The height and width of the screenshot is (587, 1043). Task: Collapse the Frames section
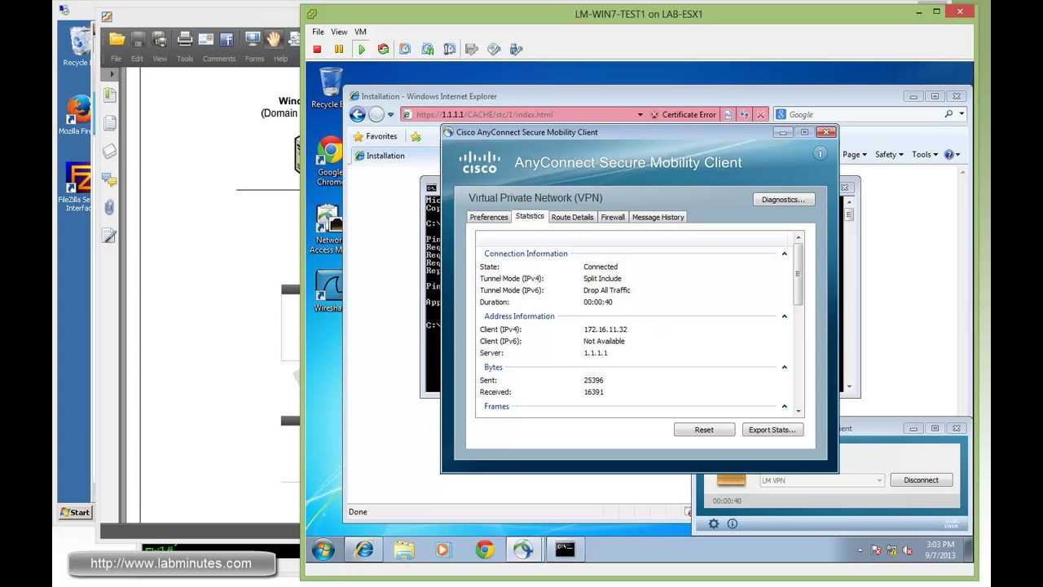pyautogui.click(x=785, y=406)
